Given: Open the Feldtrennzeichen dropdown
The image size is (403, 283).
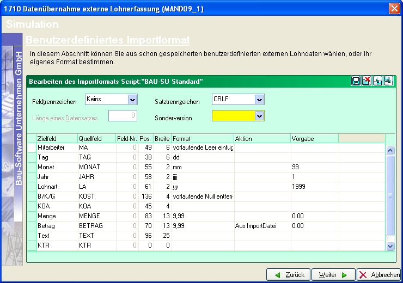Looking at the screenshot, I should coord(132,100).
